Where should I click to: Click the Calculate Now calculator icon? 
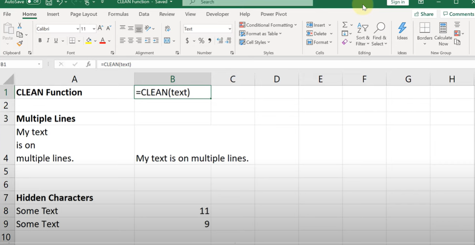[x=443, y=34]
